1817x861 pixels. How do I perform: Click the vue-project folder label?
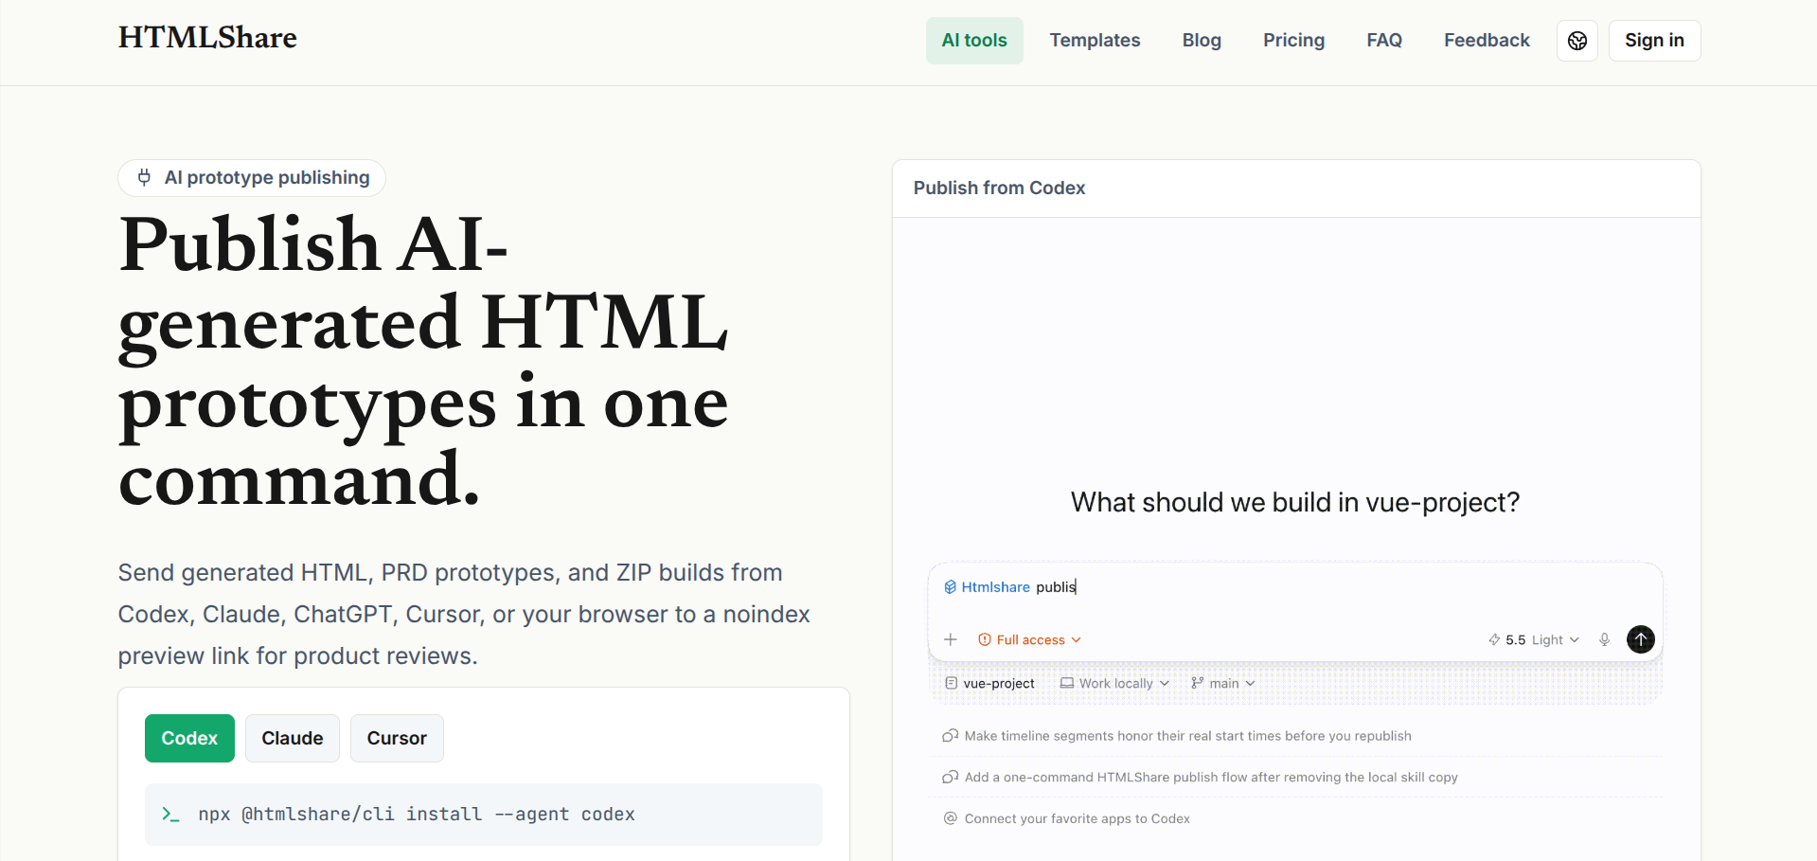[x=999, y=684]
